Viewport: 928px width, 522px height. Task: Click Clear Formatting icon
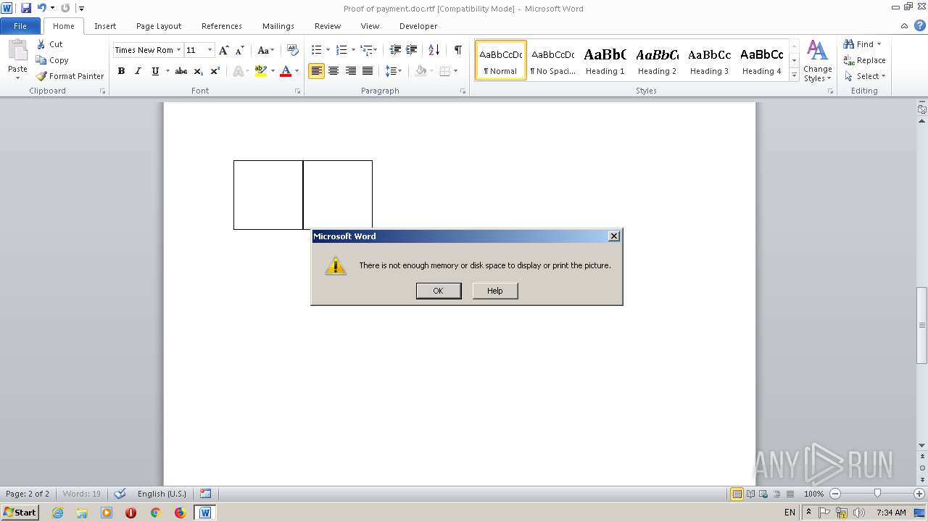tap(293, 50)
